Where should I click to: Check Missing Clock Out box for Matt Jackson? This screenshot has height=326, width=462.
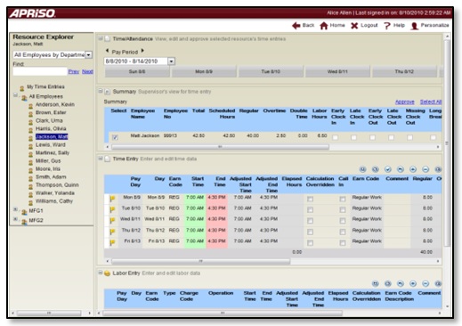coord(409,137)
